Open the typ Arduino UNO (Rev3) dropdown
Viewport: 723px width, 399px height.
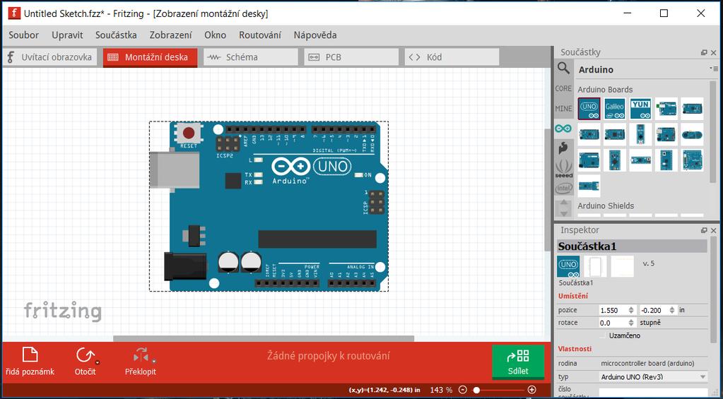point(653,377)
